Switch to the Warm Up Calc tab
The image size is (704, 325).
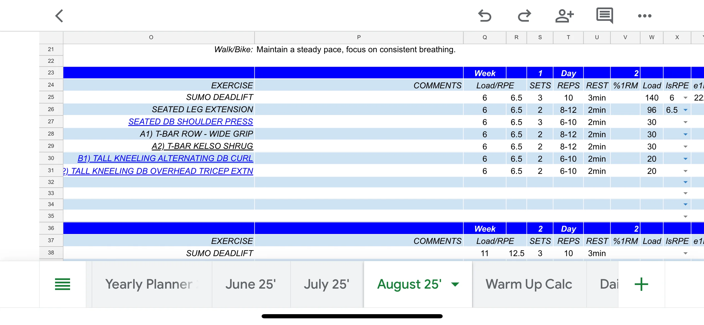[x=529, y=284]
